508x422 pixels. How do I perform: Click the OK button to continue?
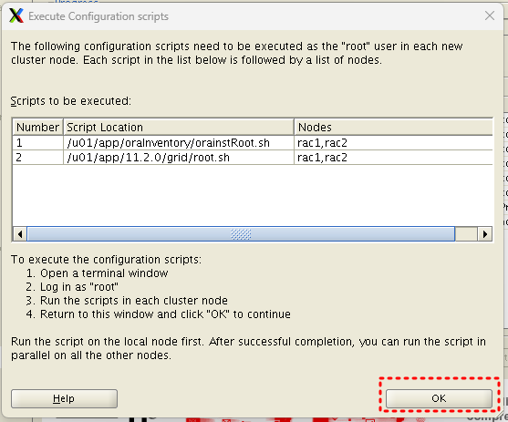tap(439, 398)
